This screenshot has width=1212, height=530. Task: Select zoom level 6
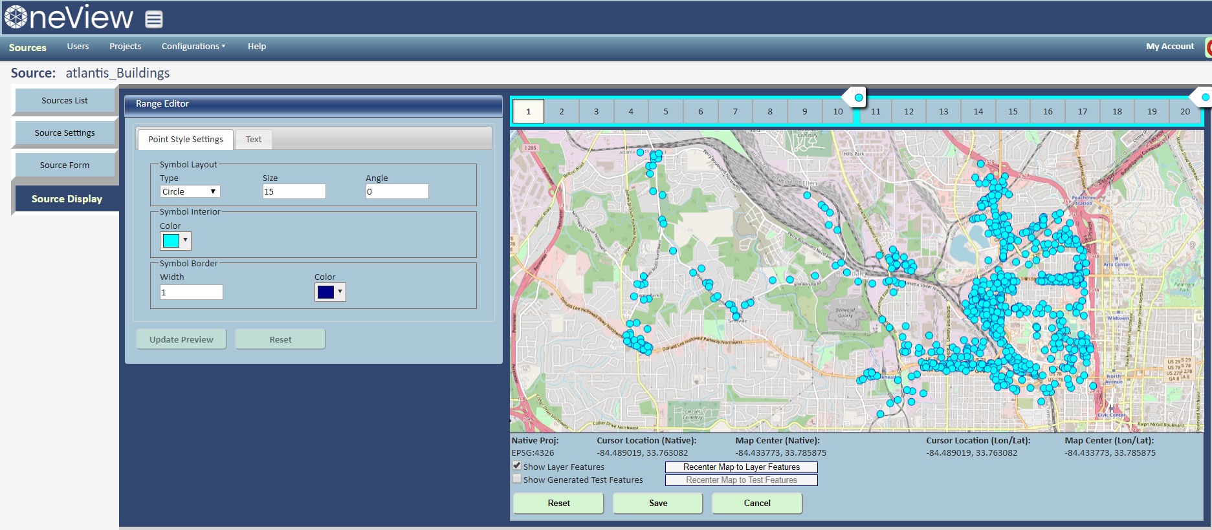point(701,111)
